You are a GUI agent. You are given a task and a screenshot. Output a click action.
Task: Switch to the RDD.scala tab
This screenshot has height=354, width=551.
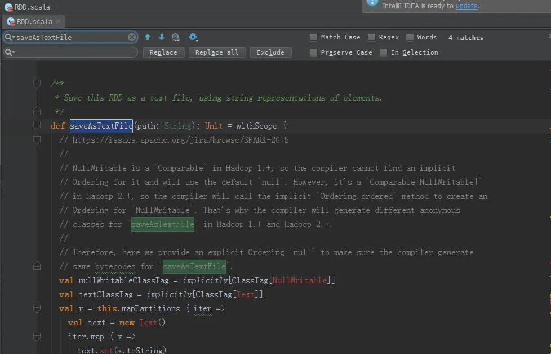coord(34,22)
